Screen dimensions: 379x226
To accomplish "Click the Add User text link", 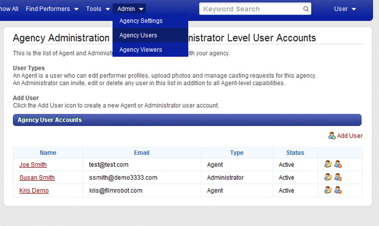I will [350, 136].
